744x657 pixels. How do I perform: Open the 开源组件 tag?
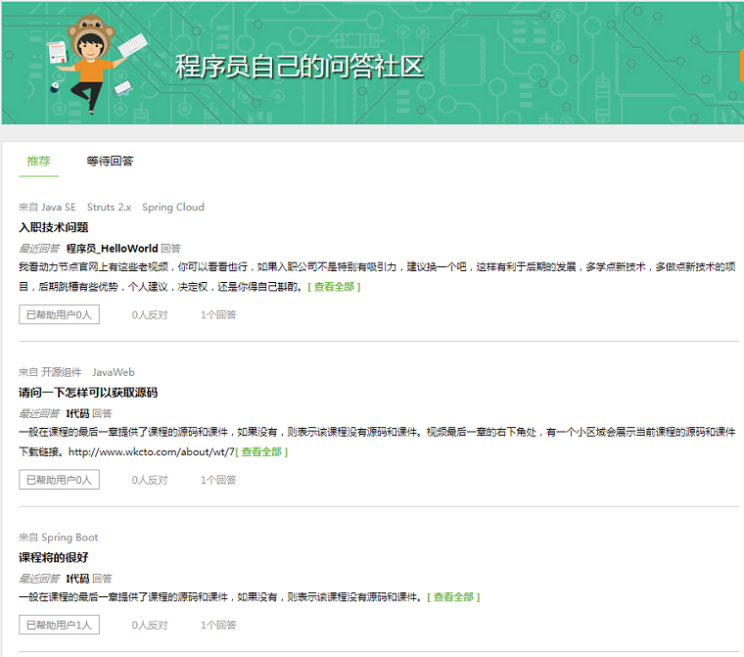pyautogui.click(x=61, y=373)
